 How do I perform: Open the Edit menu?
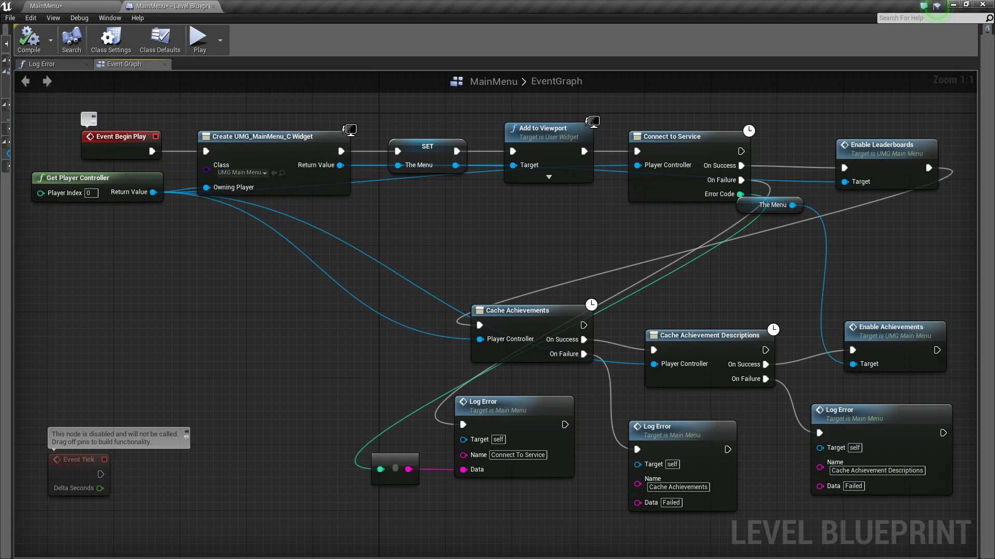[x=31, y=18]
